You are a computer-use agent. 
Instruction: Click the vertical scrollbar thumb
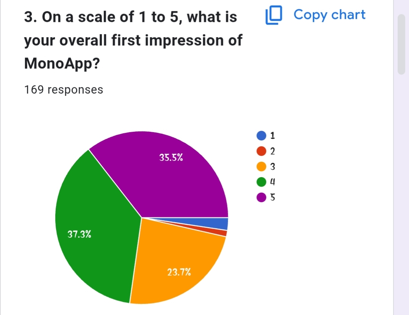point(401,45)
